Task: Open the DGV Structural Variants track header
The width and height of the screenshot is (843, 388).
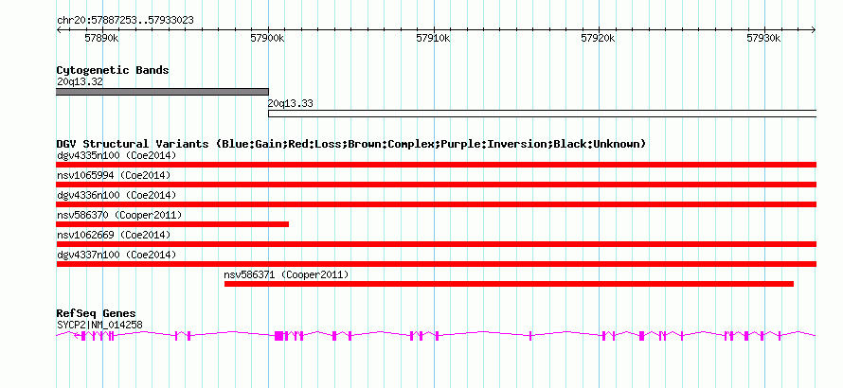Action: tap(351, 144)
